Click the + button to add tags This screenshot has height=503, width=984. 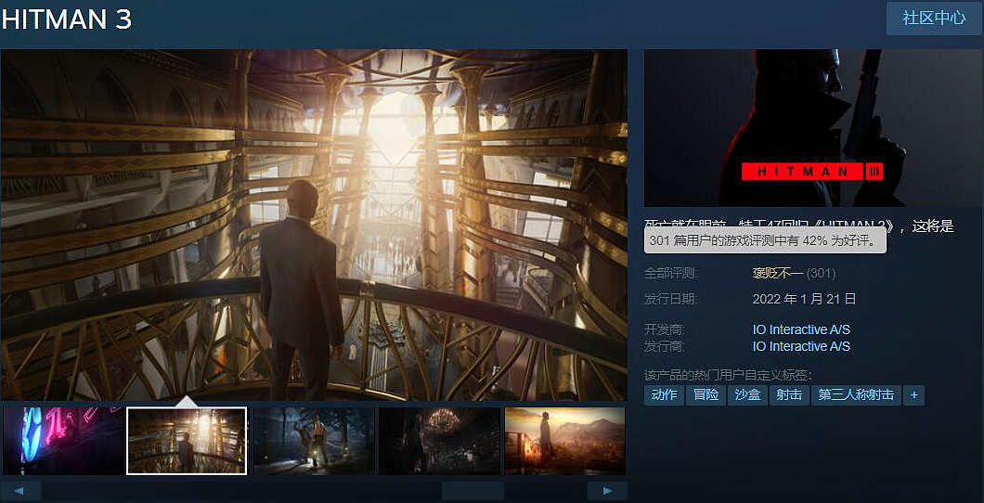click(x=913, y=395)
